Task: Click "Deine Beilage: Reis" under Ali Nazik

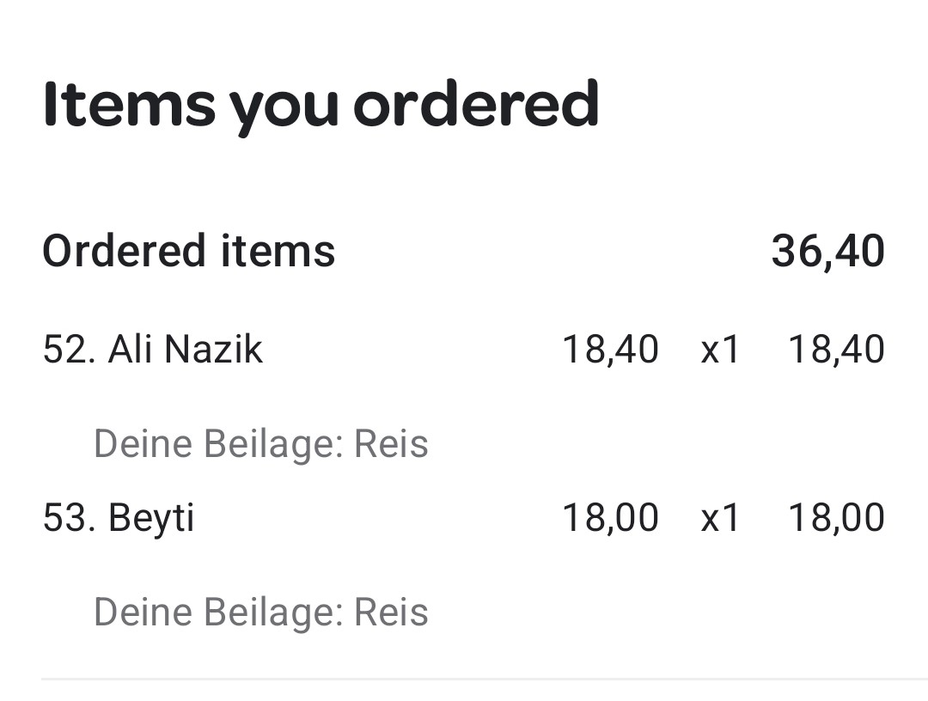Action: (x=260, y=444)
